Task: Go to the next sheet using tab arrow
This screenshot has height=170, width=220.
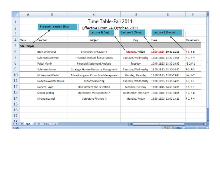Action: [x=19, y=124]
